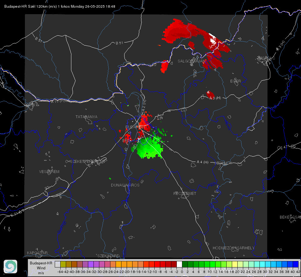Select the dark green swatch between 0 and 2
This screenshot has height=277, width=301.
185,264
